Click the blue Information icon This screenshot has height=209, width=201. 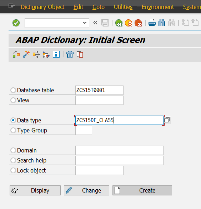tap(56, 54)
